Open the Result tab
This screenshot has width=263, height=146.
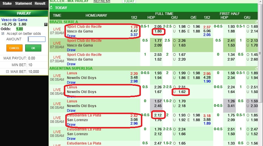40,3
